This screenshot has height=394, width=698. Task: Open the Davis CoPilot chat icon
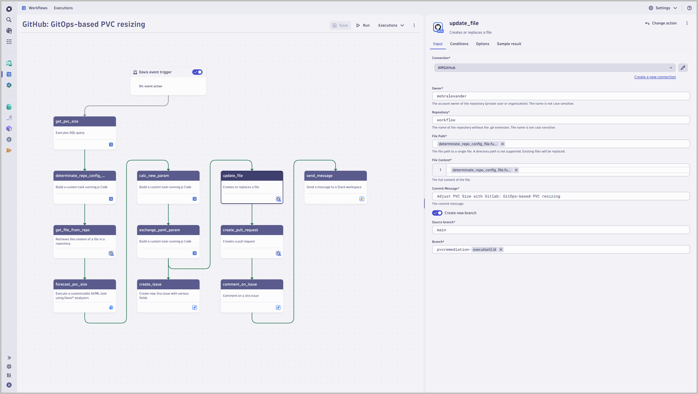pos(9,31)
